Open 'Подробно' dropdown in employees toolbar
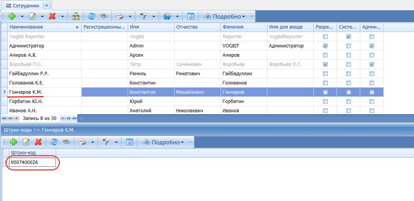Image resolution: width=414 pixels, height=201 pixels. 224,16
